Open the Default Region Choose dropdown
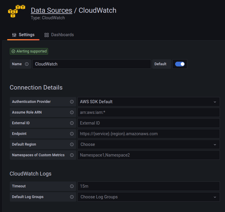Image resolution: width=225 pixels, height=212 pixels. coord(149,144)
